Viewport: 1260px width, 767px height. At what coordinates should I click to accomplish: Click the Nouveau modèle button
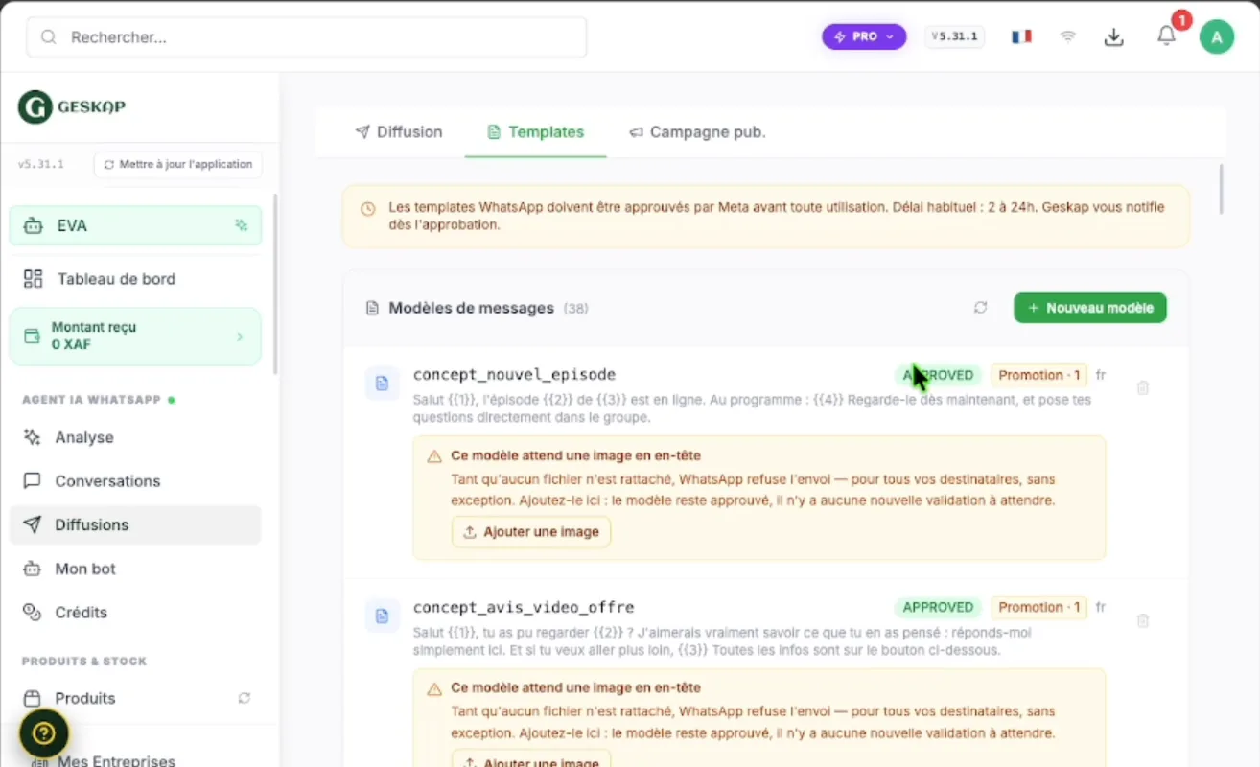(x=1090, y=308)
